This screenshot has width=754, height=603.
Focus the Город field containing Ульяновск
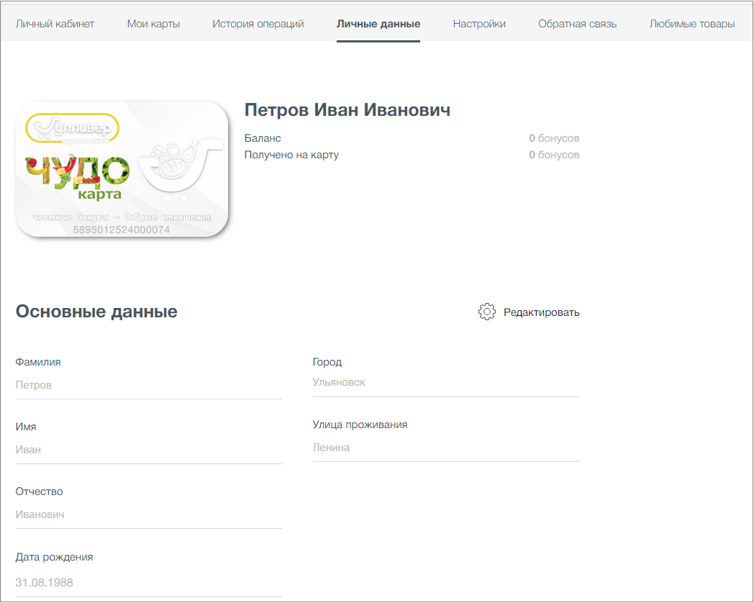pos(446,383)
